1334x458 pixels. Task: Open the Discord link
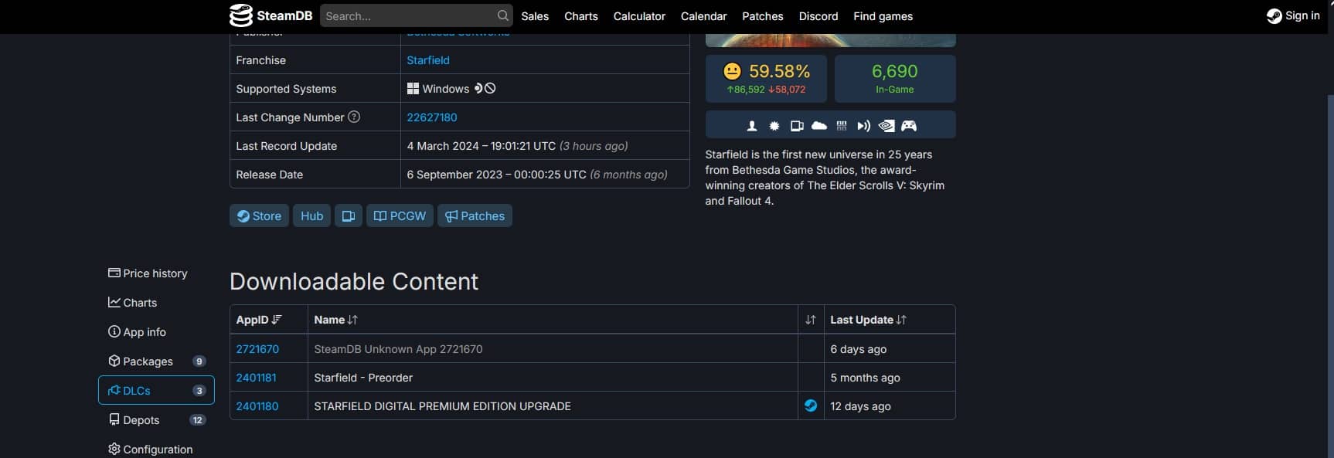[x=818, y=16]
